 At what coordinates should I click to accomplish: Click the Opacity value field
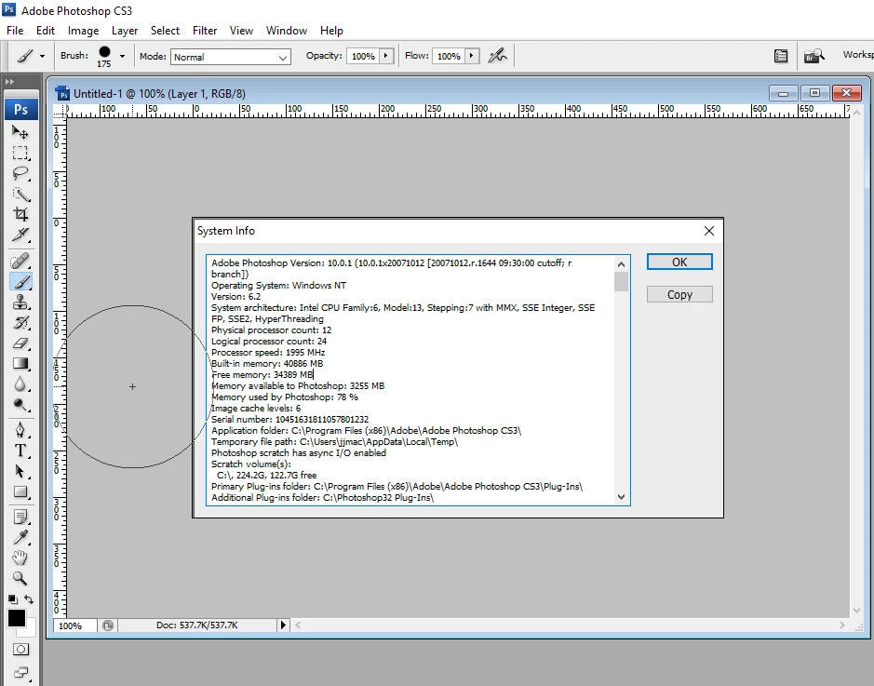363,56
